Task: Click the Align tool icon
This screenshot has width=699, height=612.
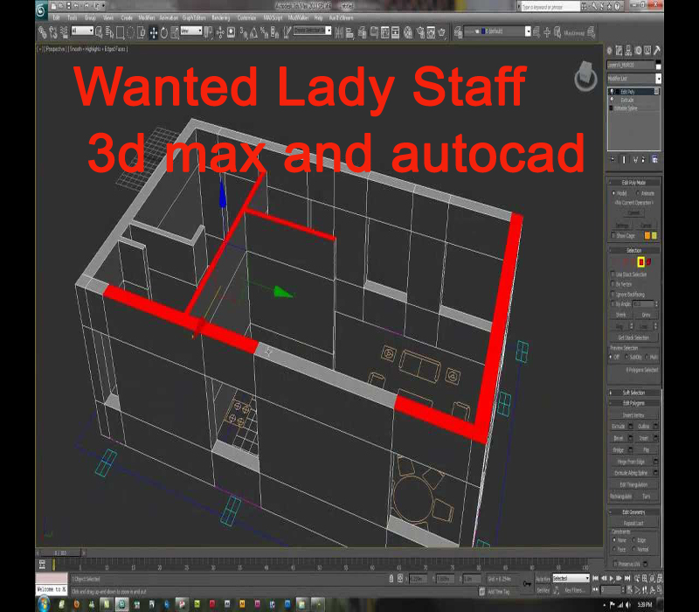Action: click(x=350, y=32)
